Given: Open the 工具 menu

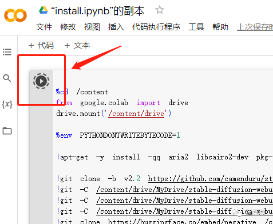Looking at the screenshot, I should pyautogui.click(x=196, y=27).
